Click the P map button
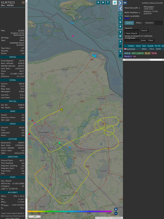The image size is (164, 219). (120, 42)
